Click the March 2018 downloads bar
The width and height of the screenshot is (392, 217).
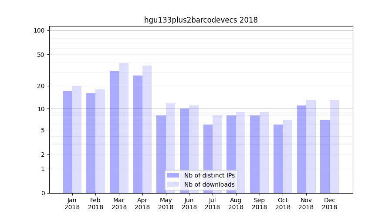124,128
